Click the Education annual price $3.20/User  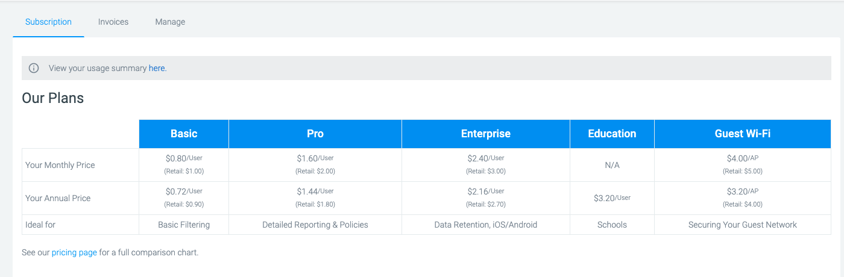click(x=612, y=198)
